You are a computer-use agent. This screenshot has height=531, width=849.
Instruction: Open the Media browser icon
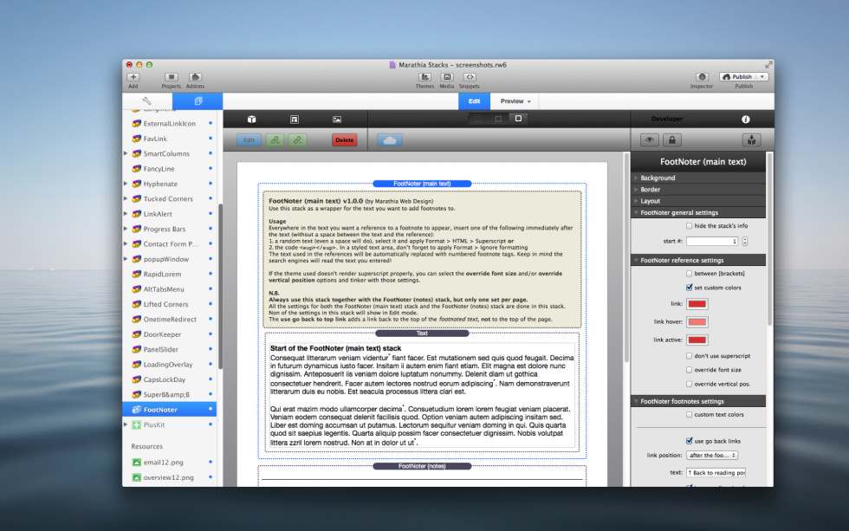pos(447,77)
